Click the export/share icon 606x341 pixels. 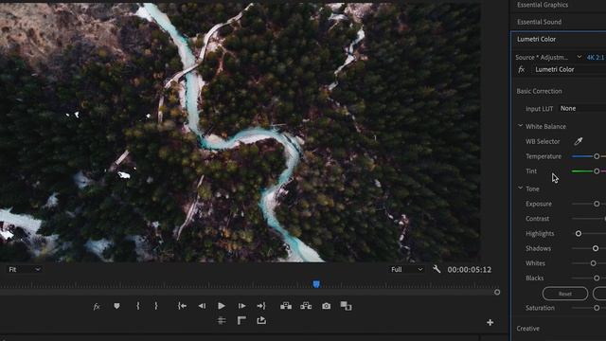pos(261,320)
